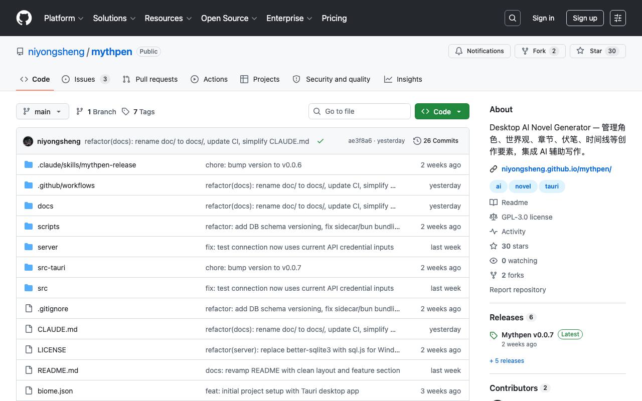Open the README.md file

coord(58,370)
